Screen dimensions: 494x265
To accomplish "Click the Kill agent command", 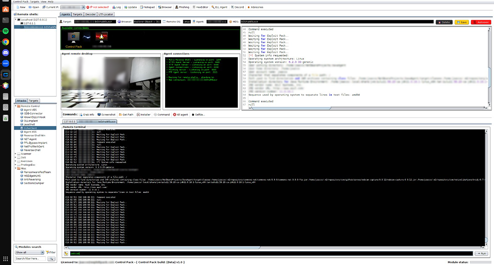I will coord(180,114).
